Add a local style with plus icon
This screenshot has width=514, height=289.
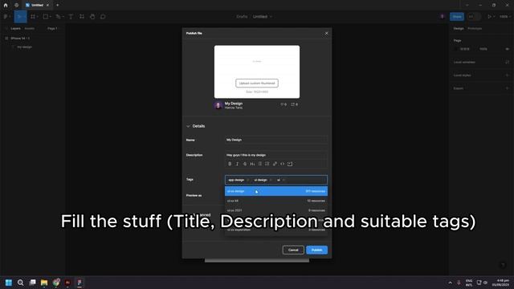click(507, 75)
